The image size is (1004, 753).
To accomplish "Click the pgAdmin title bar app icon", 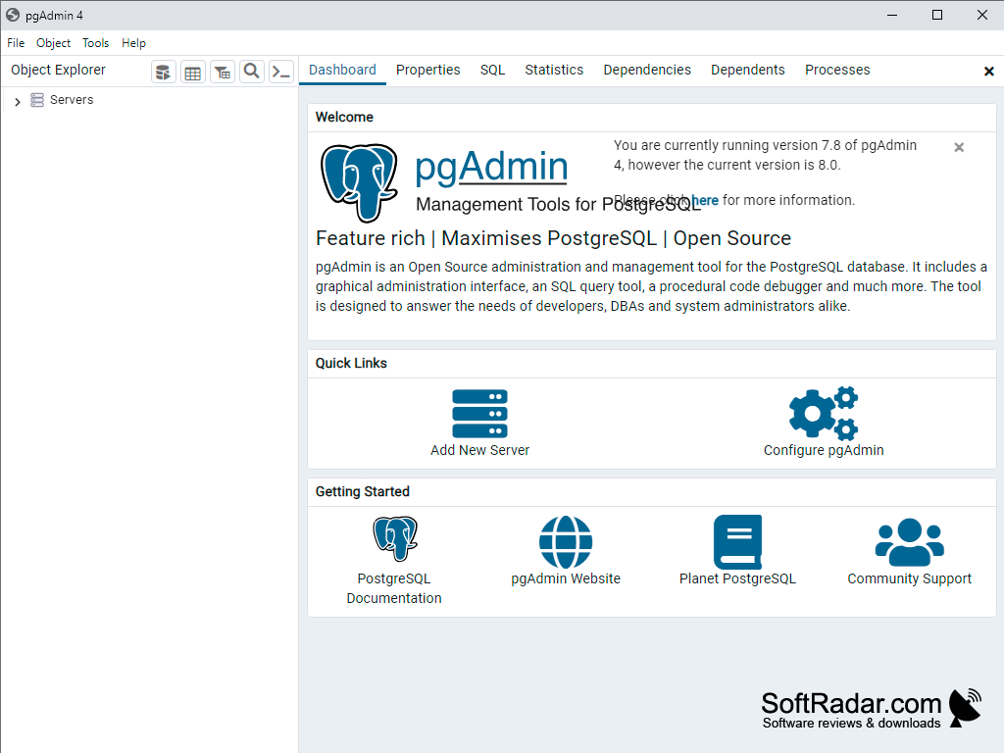I will [13, 15].
